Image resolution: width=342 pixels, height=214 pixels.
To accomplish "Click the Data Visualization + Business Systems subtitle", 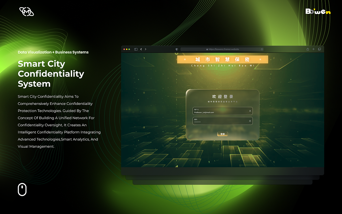I will click(x=53, y=52).
